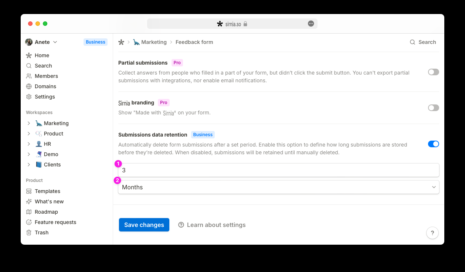
Task: Click the lock icon in address bar
Action: click(245, 24)
